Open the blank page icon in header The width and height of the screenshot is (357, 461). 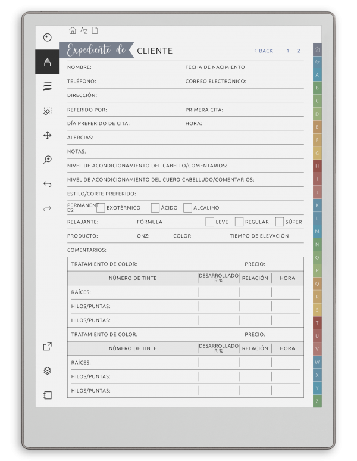pyautogui.click(x=95, y=30)
